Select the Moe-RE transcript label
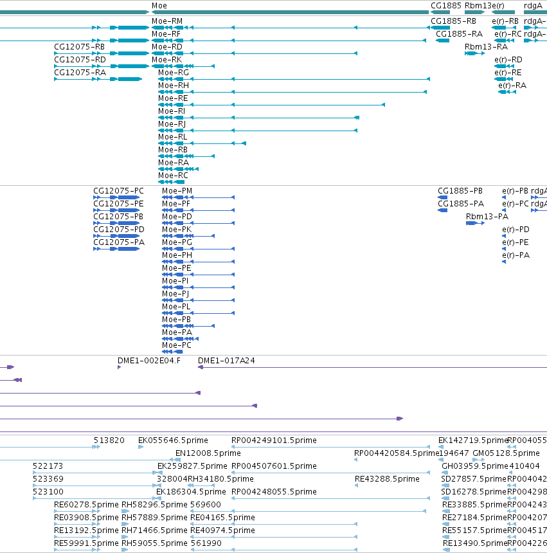 coord(173,98)
